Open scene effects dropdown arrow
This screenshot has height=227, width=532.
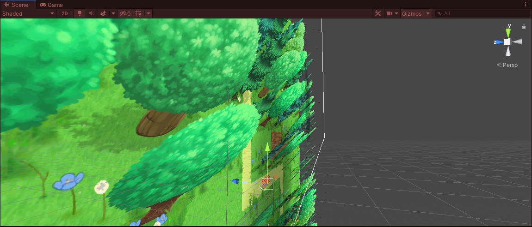[113, 13]
